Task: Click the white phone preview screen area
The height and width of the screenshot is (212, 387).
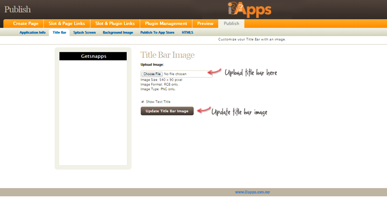Action: pyautogui.click(x=93, y=112)
